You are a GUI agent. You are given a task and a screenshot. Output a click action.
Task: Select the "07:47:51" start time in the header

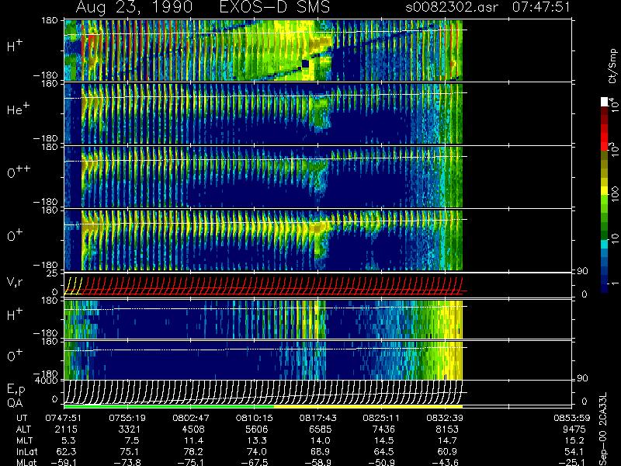coord(541,7)
